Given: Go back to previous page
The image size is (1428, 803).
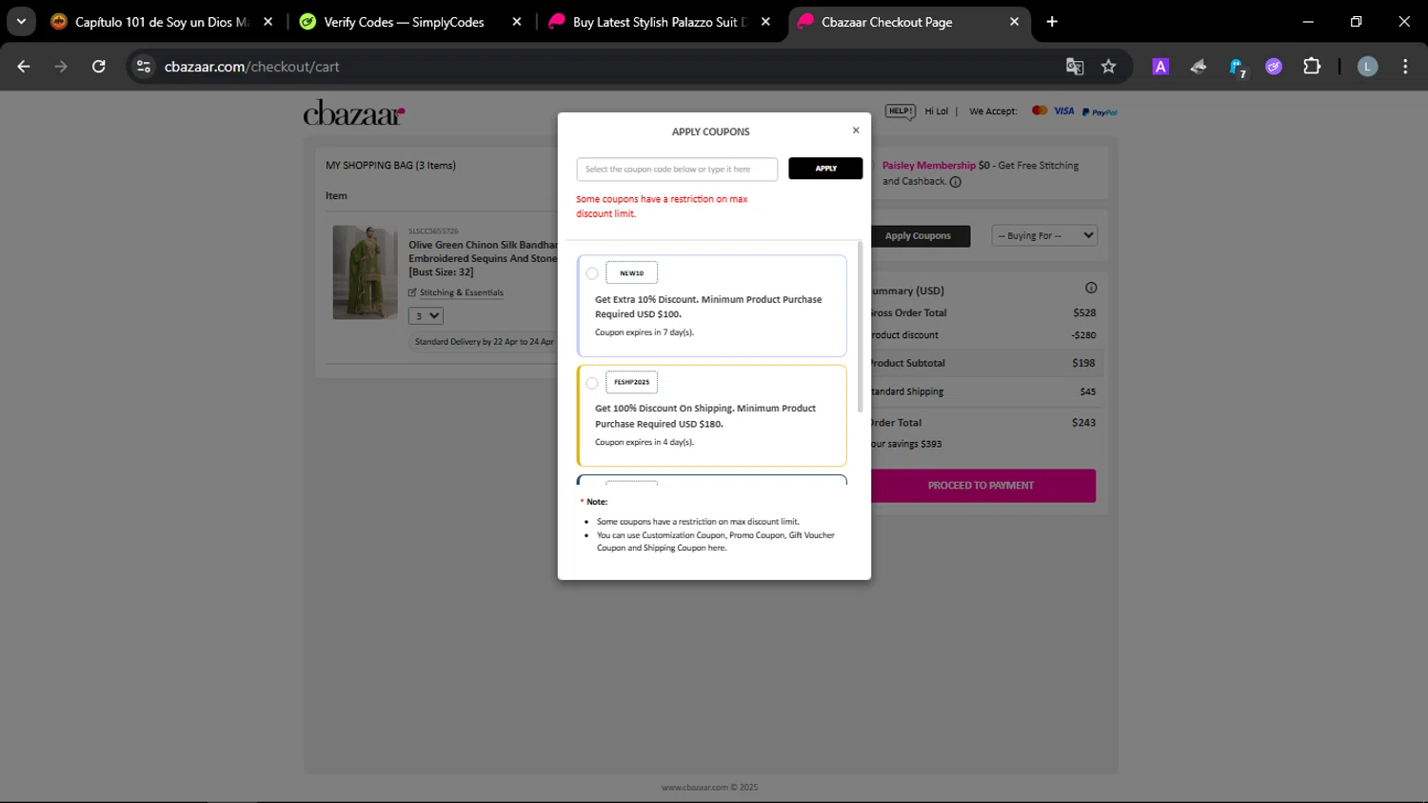Looking at the screenshot, I should pos(24,66).
